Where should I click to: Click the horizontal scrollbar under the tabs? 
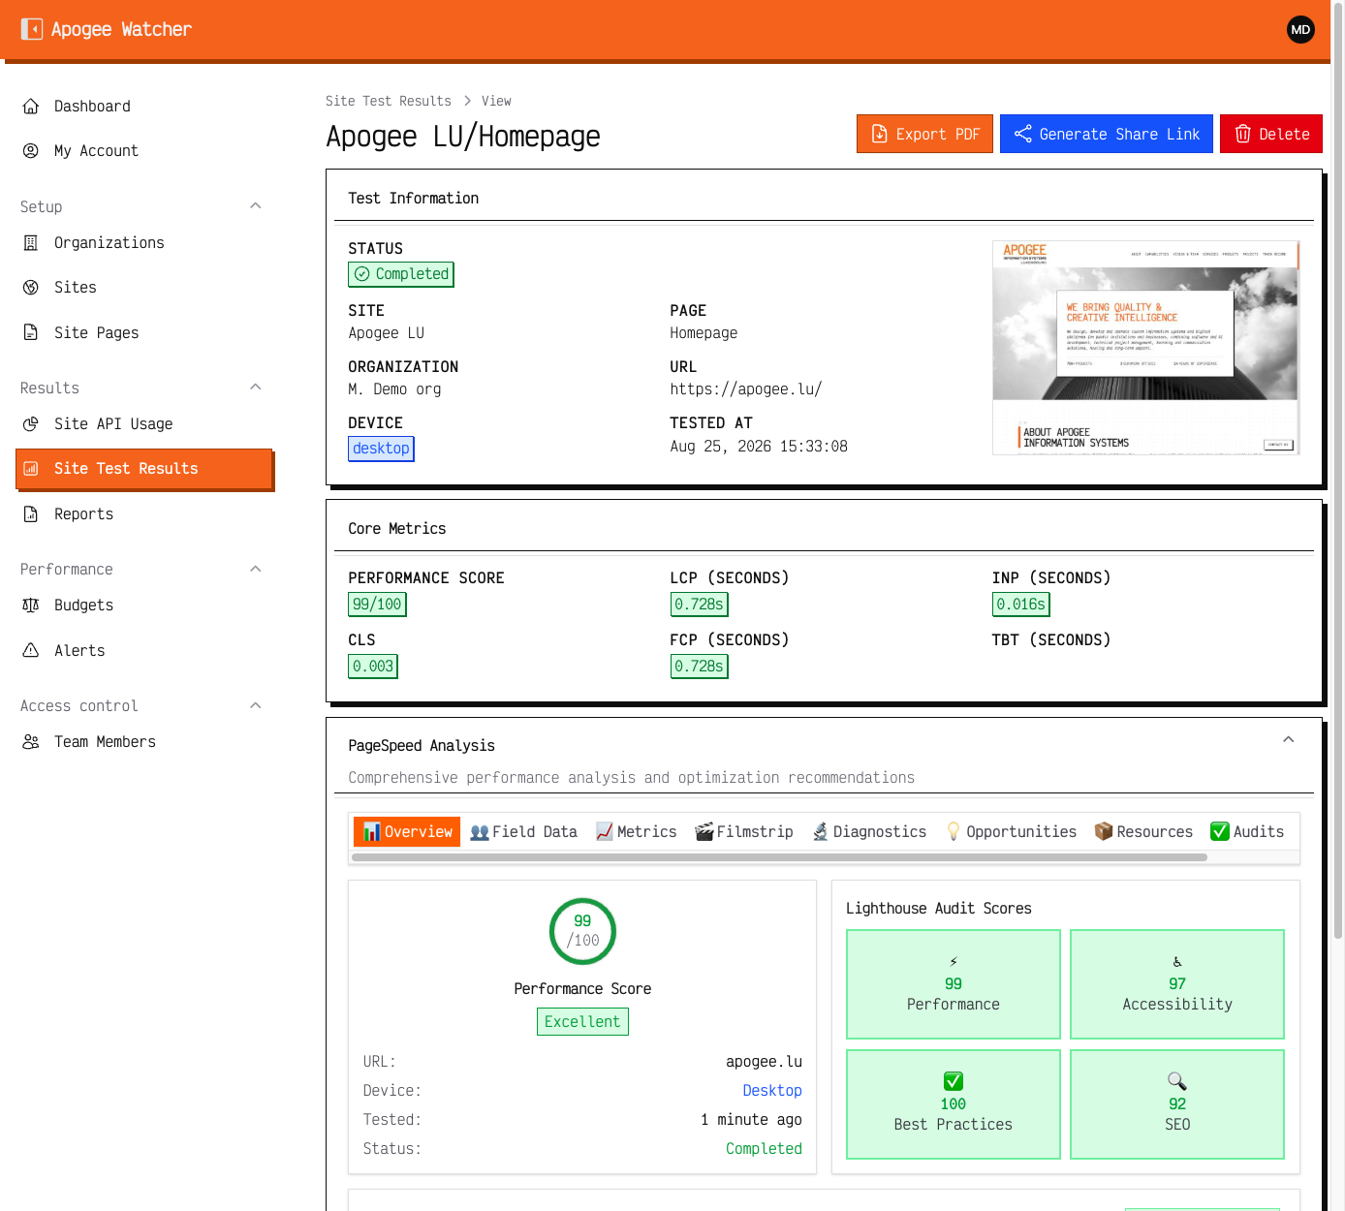click(x=779, y=857)
